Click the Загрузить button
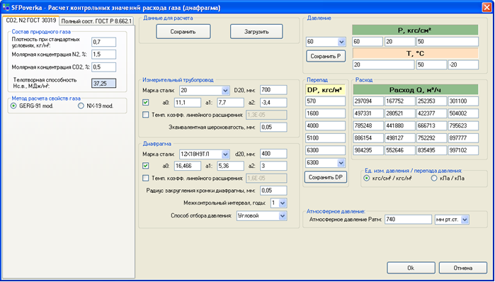Viewport: 495px width, 282px height. tap(256, 32)
